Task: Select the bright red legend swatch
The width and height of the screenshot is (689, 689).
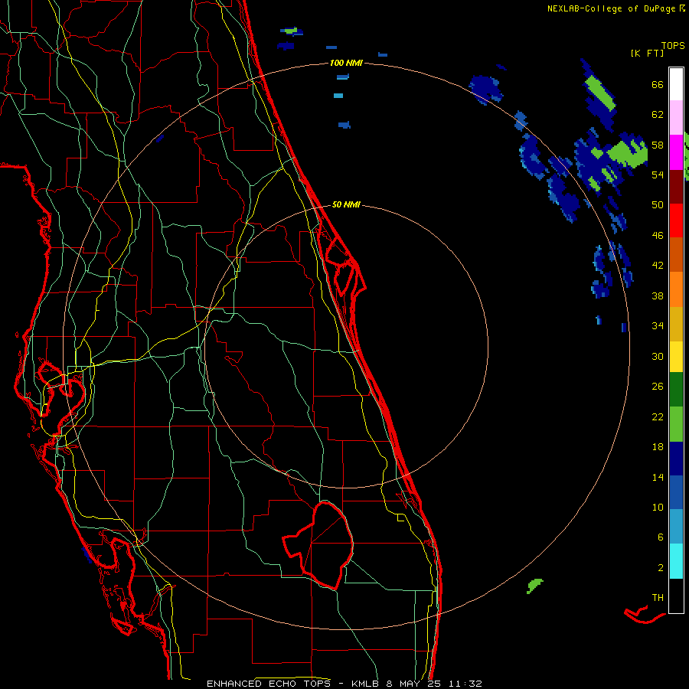Action: (676, 220)
